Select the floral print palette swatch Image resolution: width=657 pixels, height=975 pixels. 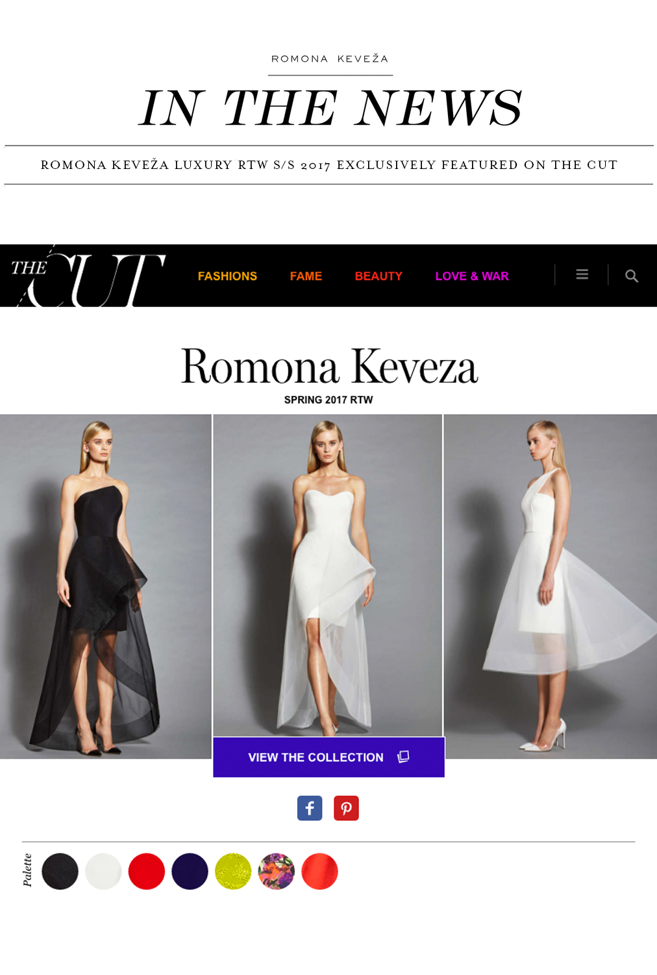point(277,871)
